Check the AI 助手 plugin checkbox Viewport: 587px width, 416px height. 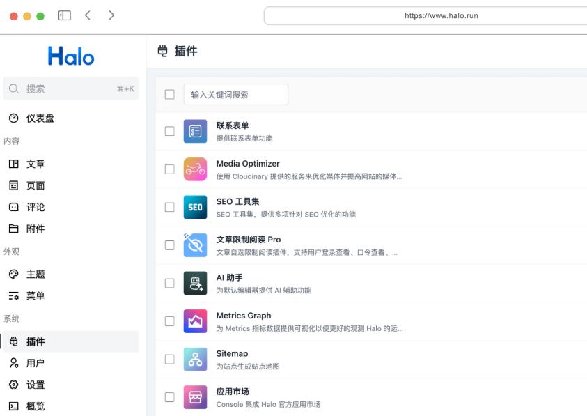tap(169, 282)
